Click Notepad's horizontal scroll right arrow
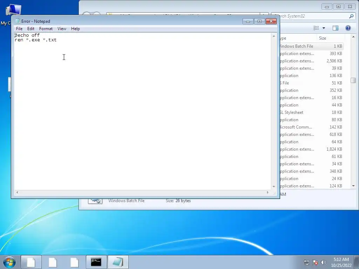 tap(268, 192)
